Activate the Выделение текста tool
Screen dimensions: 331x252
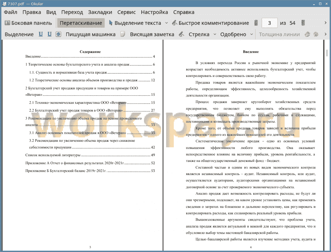135,23
